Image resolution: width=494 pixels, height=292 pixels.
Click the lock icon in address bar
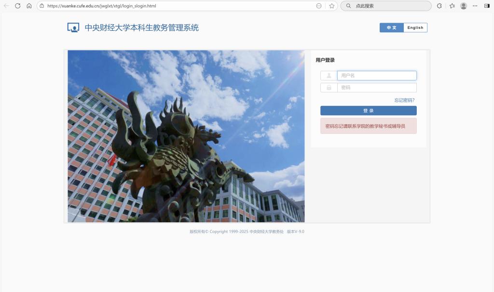point(42,6)
